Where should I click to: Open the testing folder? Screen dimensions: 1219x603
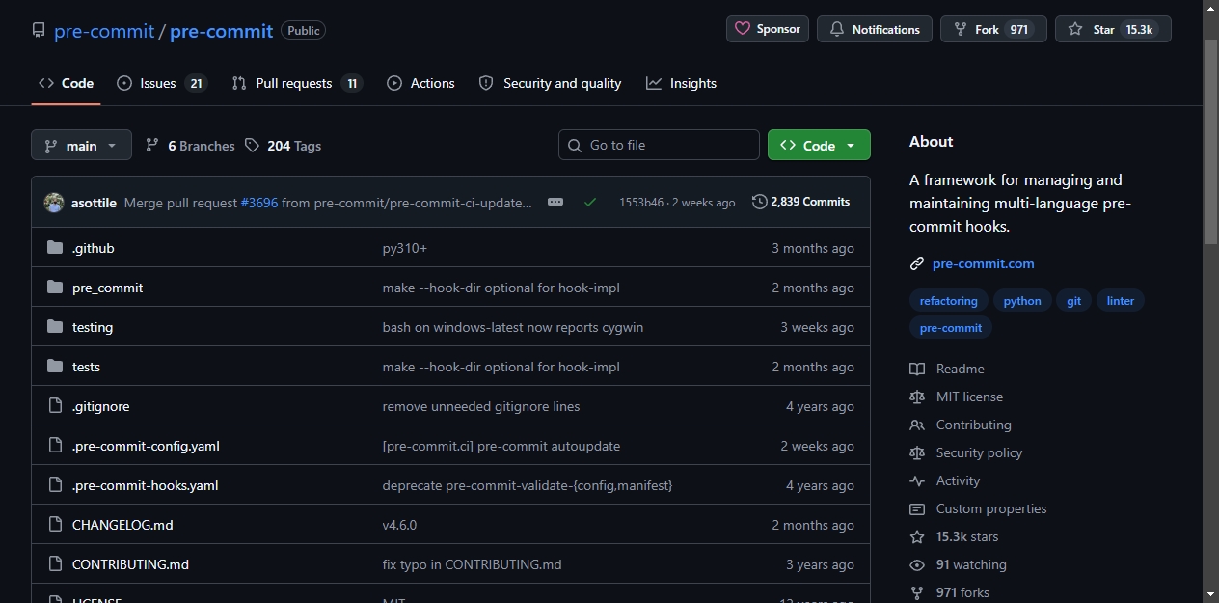[x=93, y=327]
